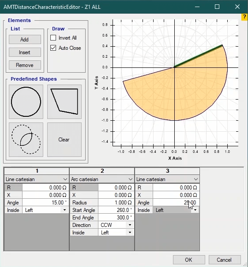Confirm changes with OK

[x=189, y=260]
